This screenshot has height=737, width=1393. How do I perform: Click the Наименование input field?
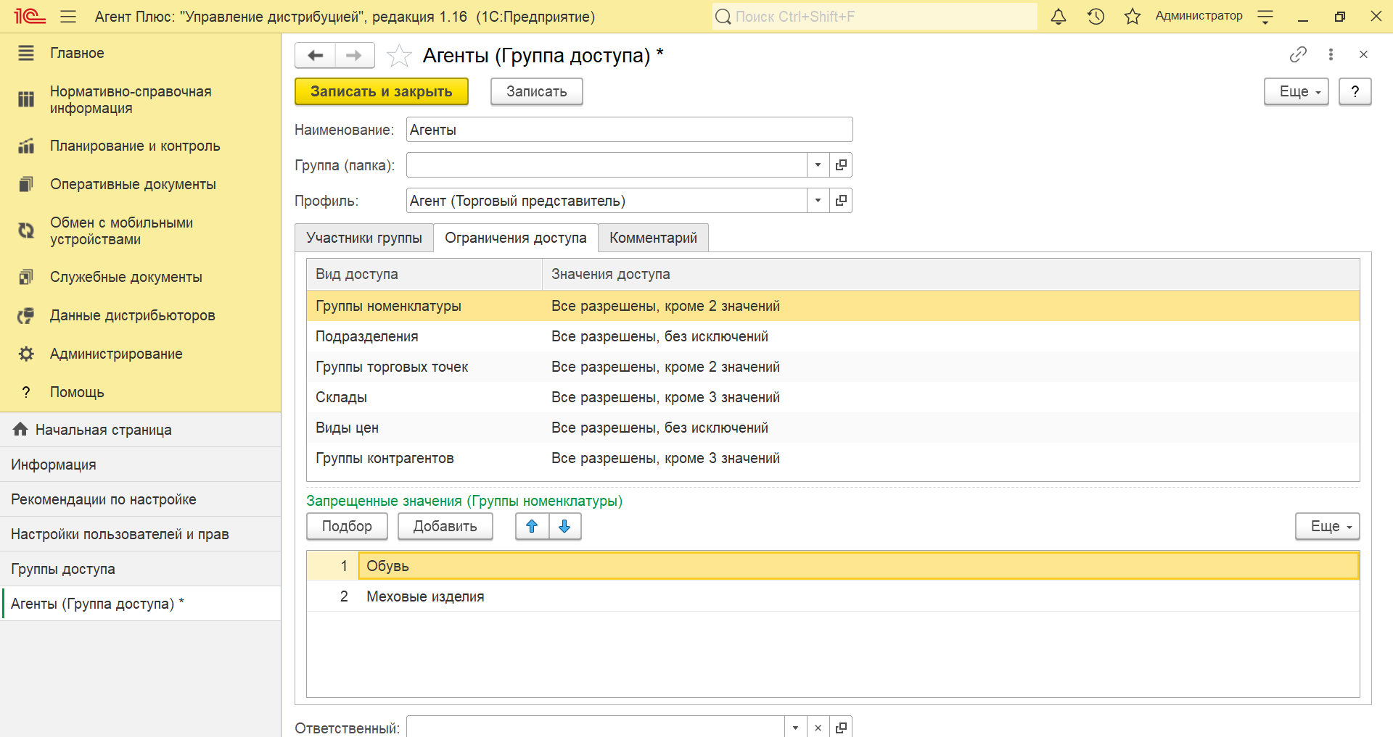coord(629,130)
